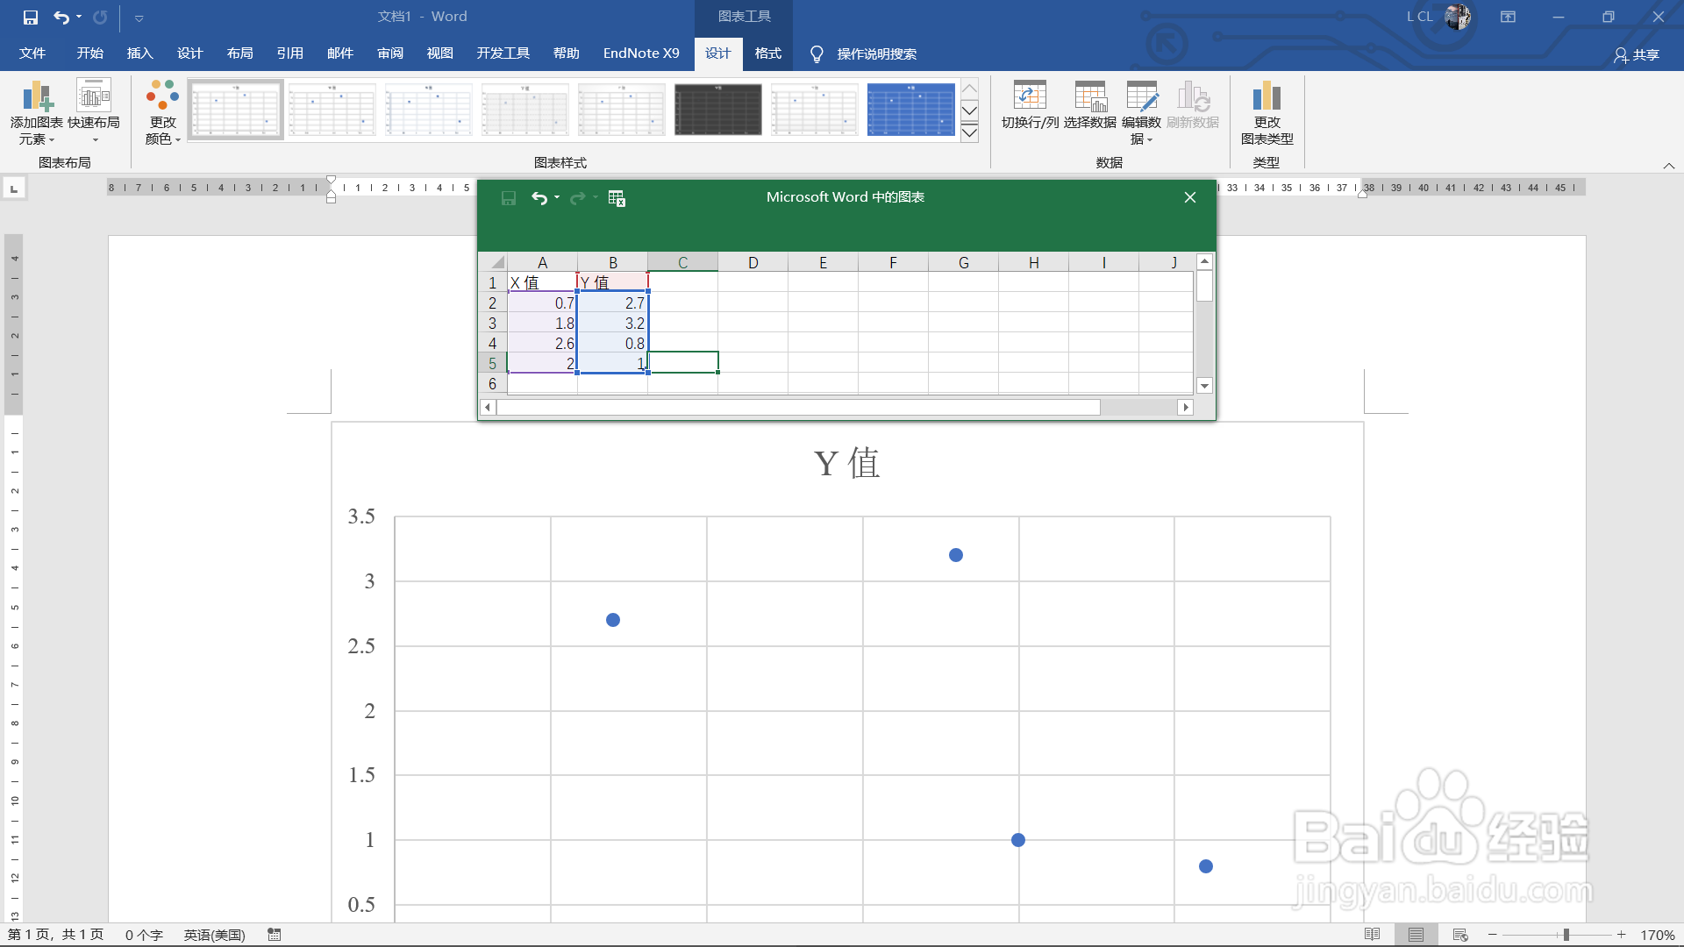Click Switch Row/Column icon

coord(1030,96)
